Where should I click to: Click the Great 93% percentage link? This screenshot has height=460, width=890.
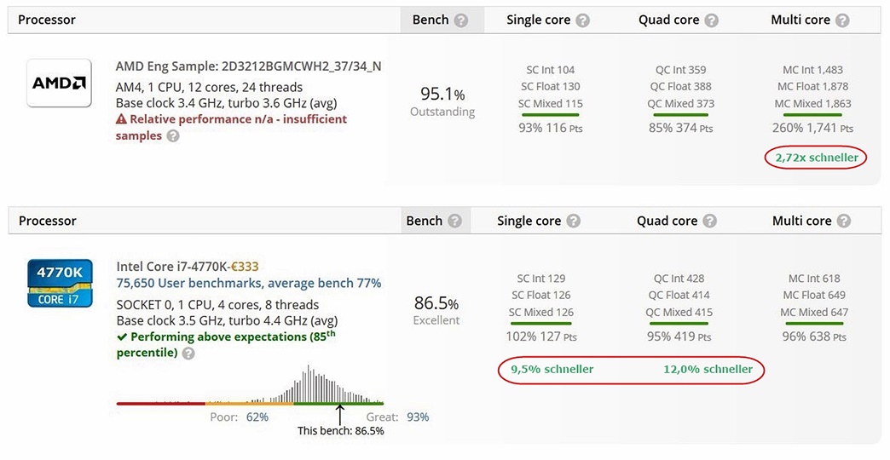pyautogui.click(x=418, y=417)
